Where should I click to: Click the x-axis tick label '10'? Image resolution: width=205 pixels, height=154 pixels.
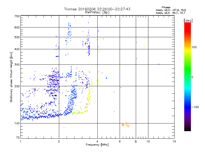[148, 141]
